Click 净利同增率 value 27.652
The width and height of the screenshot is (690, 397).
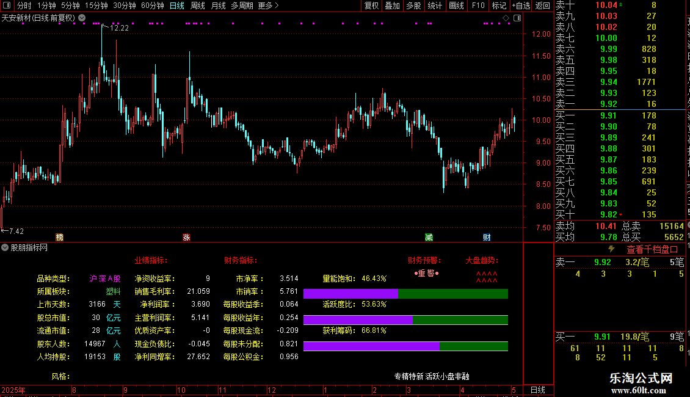(x=198, y=357)
